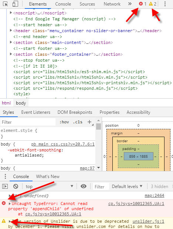Click the yellow warning count icon

(151, 4)
